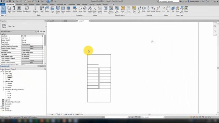219x123 pixels.
Task: Click the Color Scheme none button
Action: pos(32,61)
